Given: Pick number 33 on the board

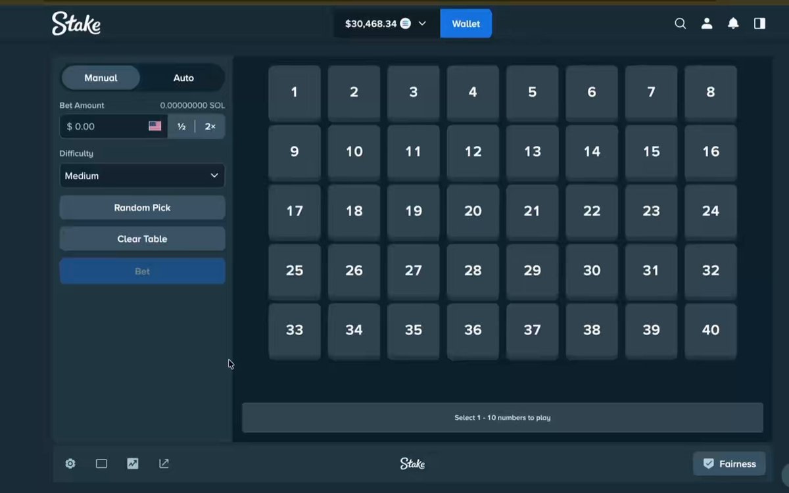Looking at the screenshot, I should pos(295,331).
